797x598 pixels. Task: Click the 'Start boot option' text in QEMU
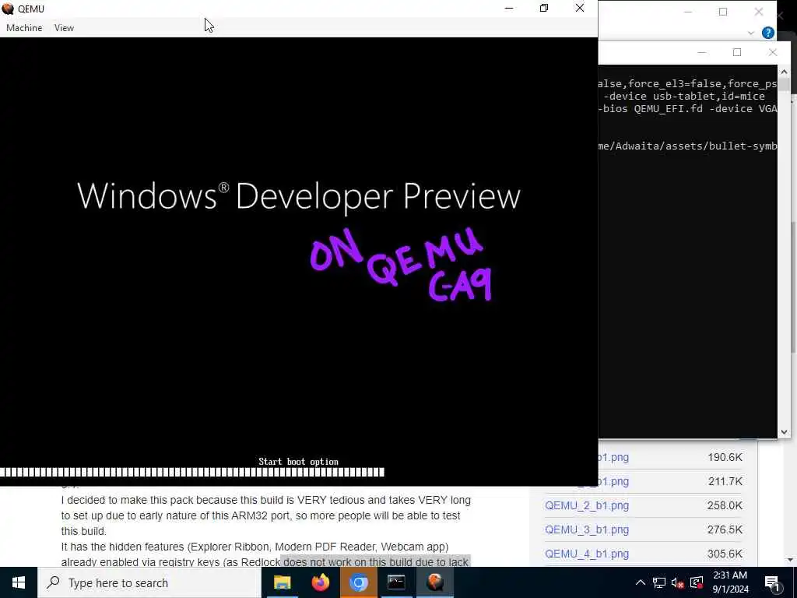click(298, 462)
